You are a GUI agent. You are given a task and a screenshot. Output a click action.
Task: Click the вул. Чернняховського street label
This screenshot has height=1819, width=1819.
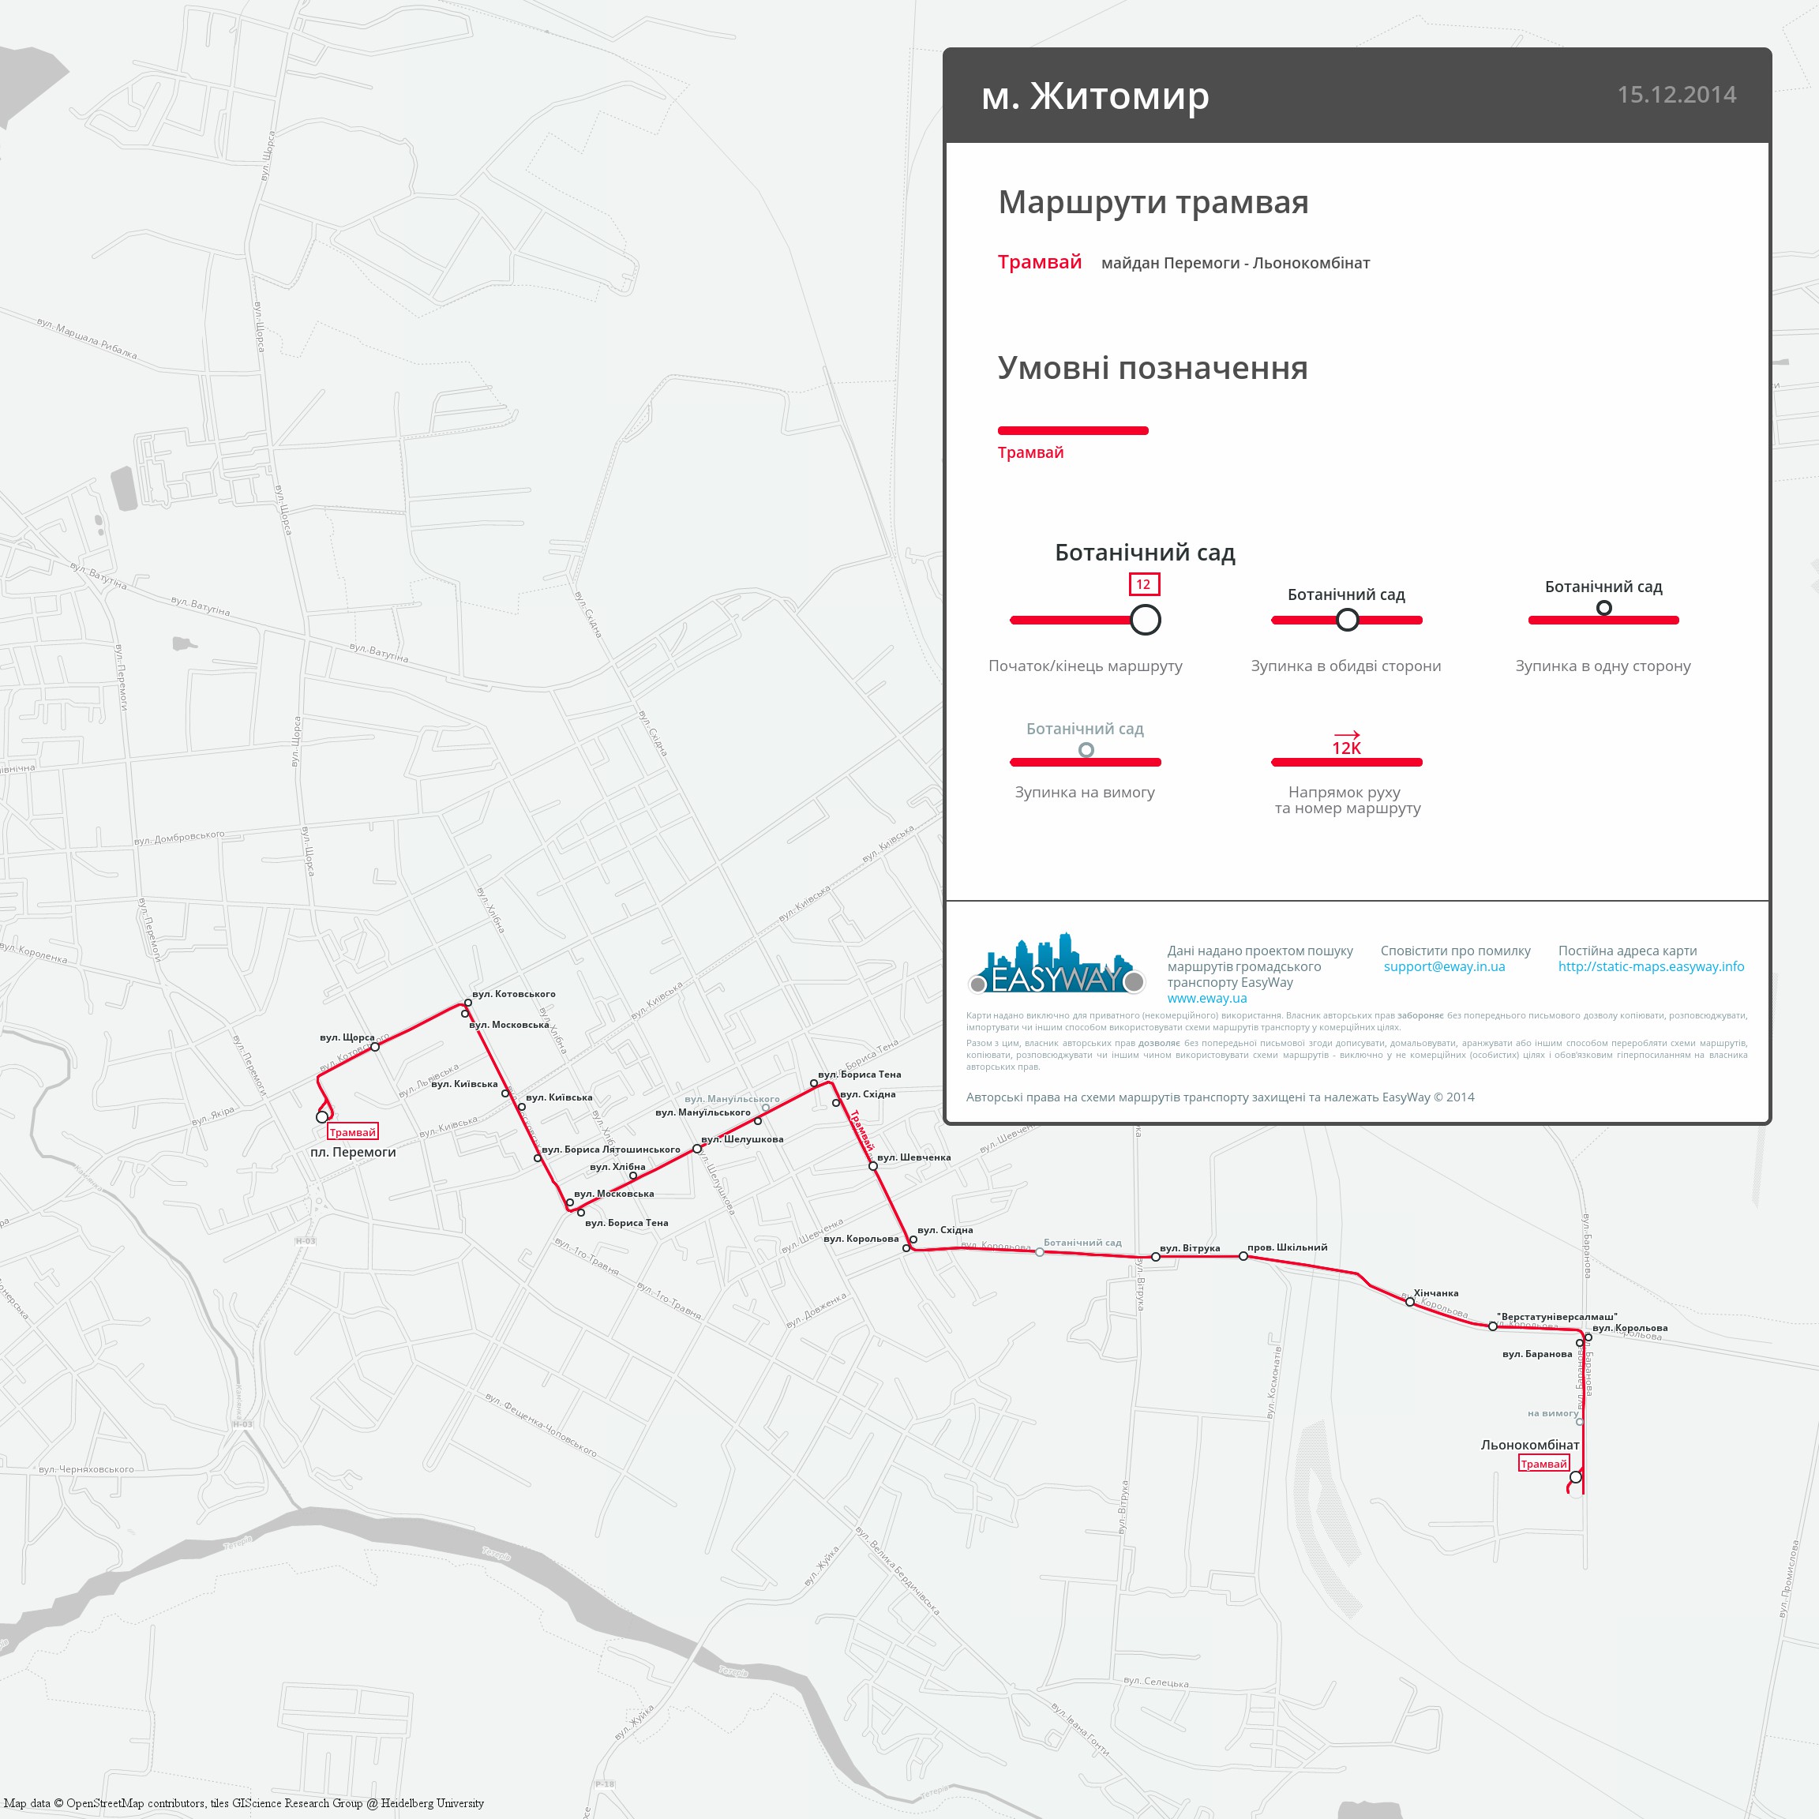click(87, 1468)
